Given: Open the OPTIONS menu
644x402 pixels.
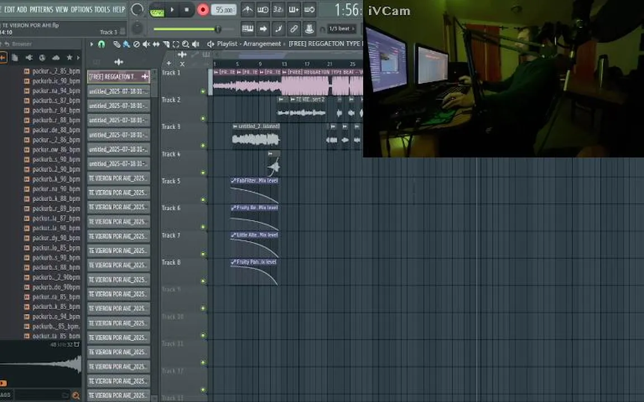Looking at the screenshot, I should click(81, 9).
